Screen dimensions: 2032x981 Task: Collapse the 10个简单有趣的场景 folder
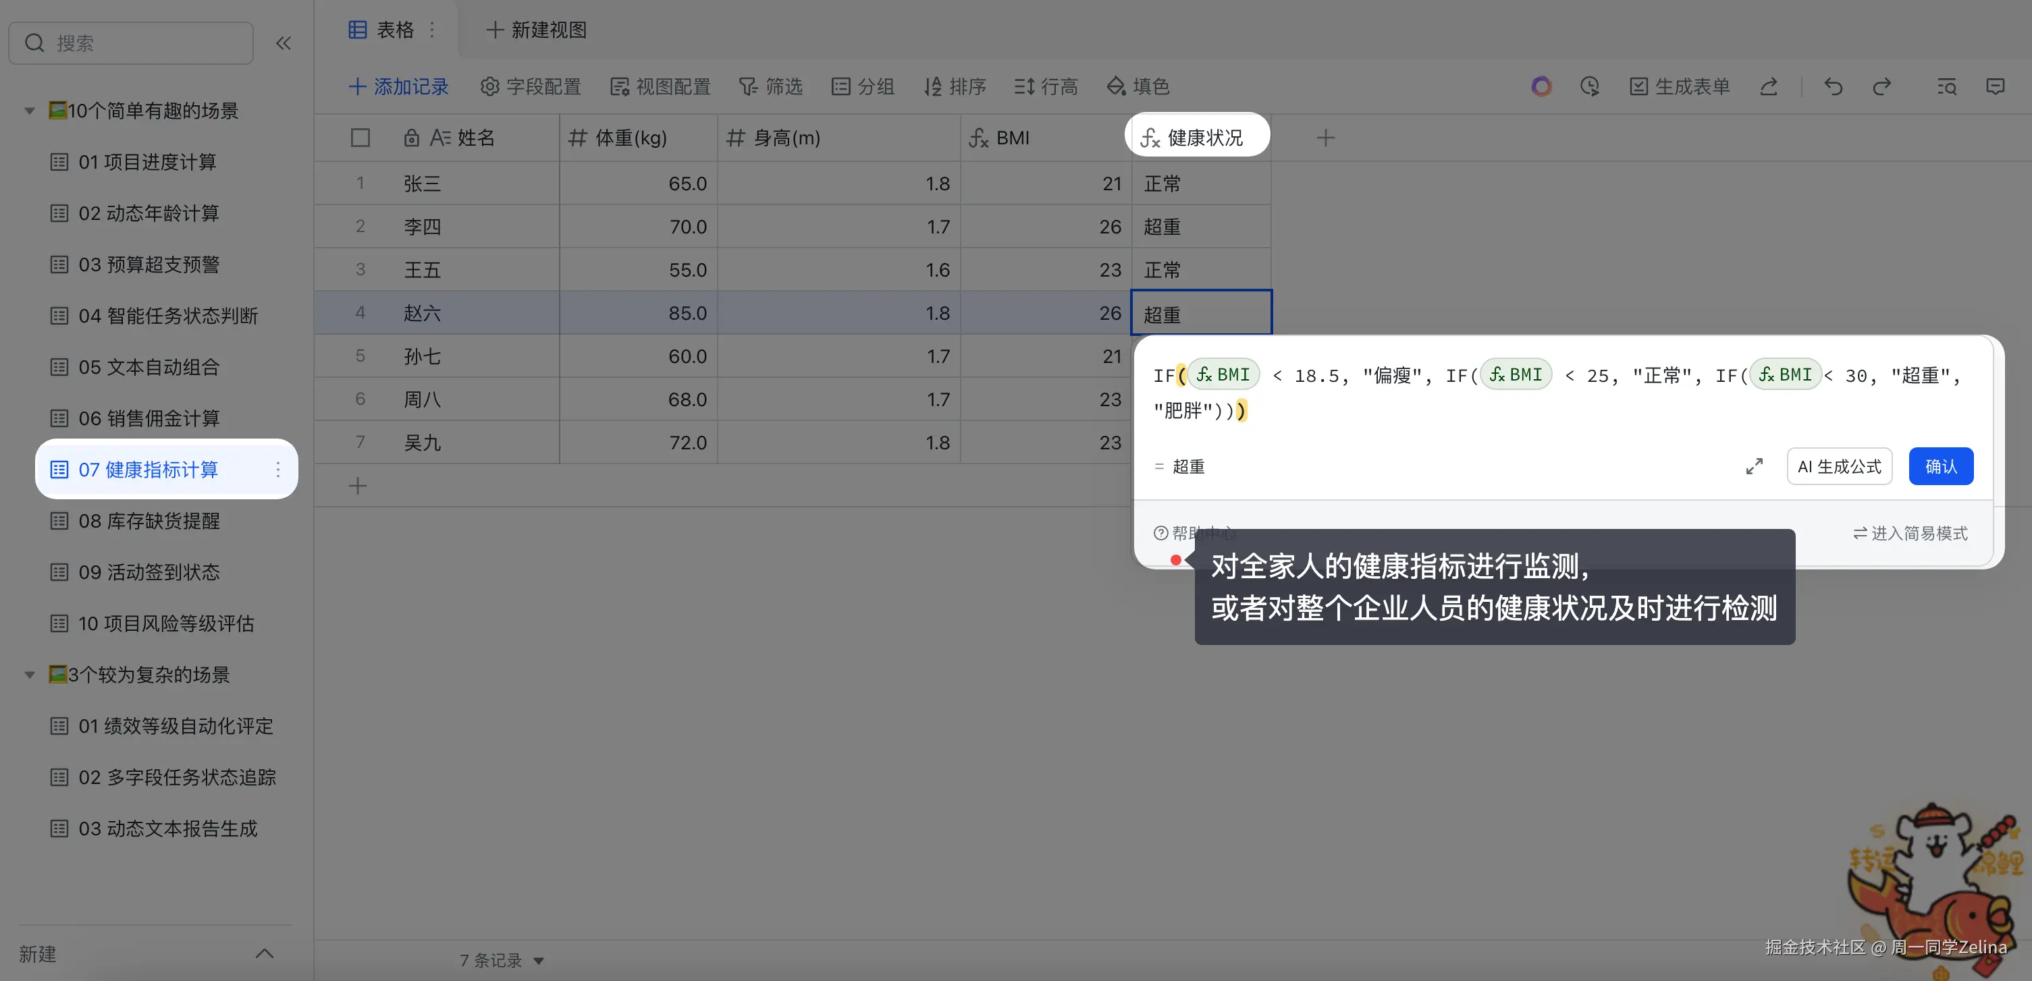click(x=29, y=111)
